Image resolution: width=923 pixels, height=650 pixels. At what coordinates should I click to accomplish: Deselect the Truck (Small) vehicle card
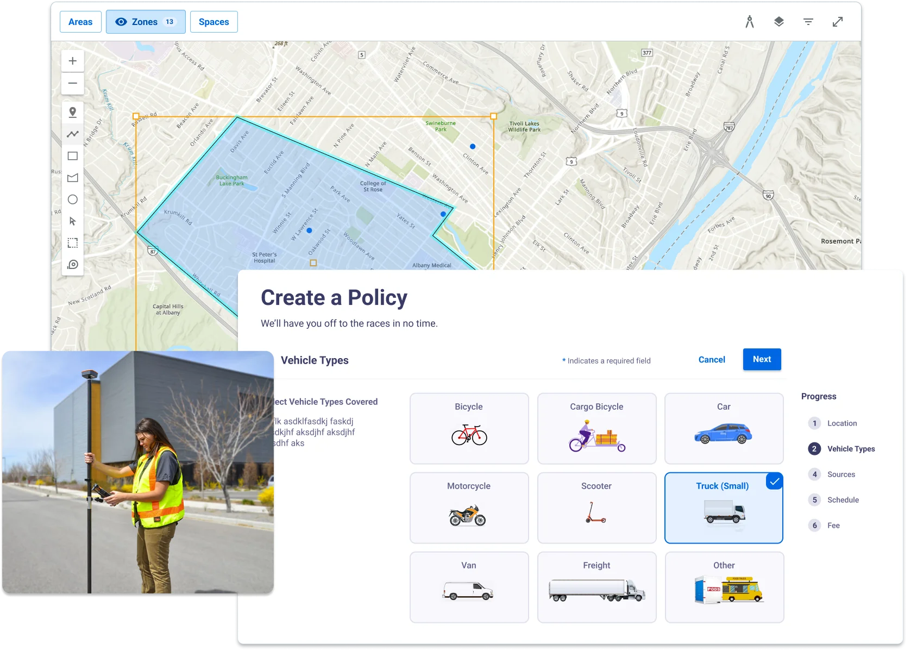point(723,508)
